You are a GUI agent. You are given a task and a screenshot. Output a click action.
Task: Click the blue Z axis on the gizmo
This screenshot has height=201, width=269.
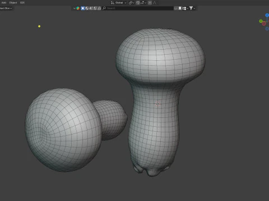pyautogui.click(x=267, y=15)
